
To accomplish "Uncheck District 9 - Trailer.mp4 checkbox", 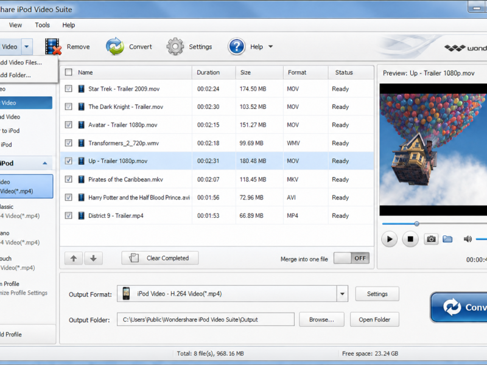I will pyautogui.click(x=68, y=216).
